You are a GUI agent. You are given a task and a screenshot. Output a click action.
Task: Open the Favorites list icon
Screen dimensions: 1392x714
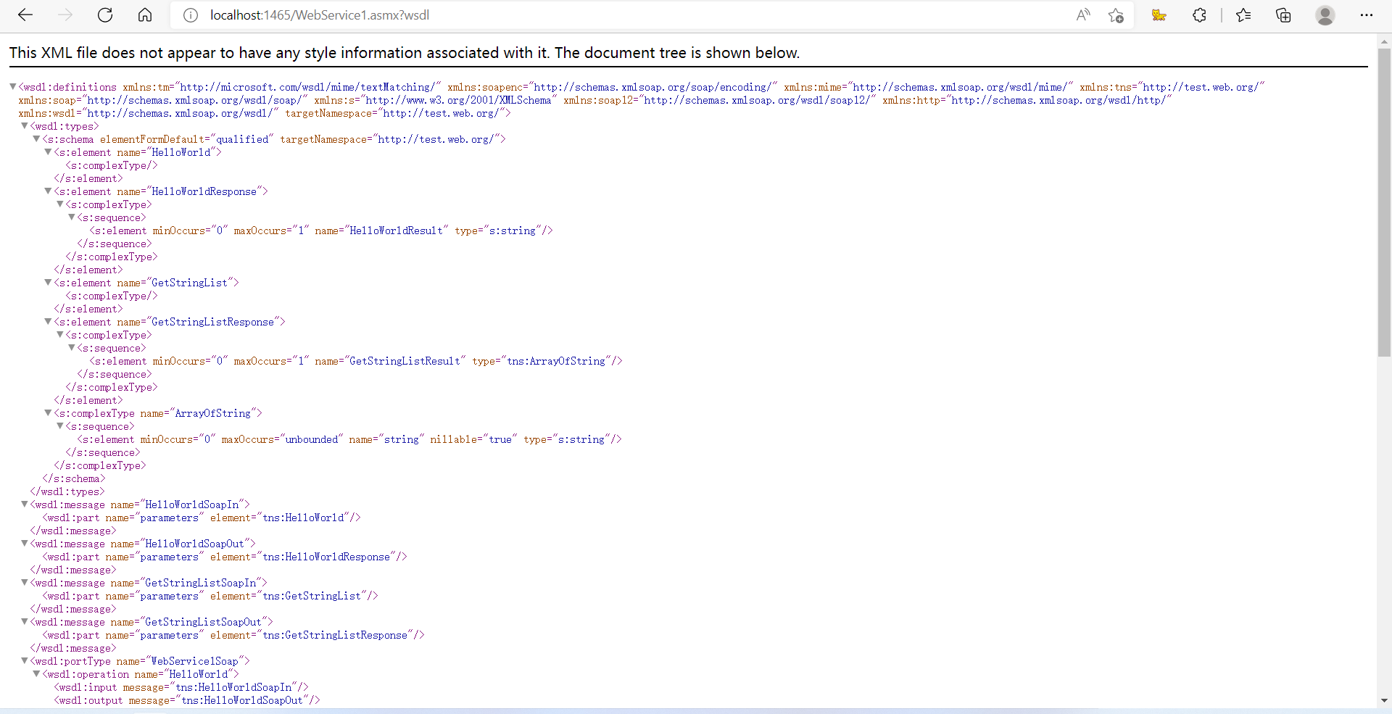point(1244,14)
